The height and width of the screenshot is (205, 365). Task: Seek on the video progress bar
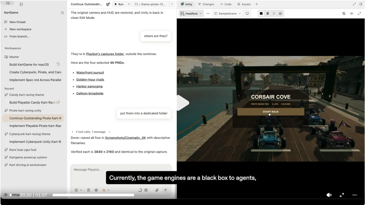tap(93, 195)
